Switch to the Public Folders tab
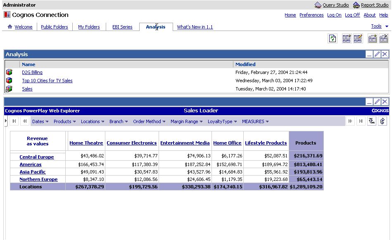 (x=55, y=27)
